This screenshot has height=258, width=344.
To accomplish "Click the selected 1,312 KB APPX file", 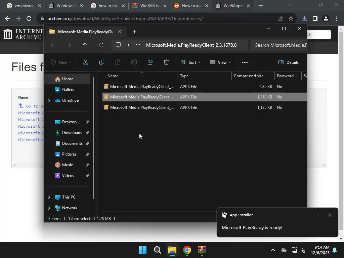I will tap(205, 97).
